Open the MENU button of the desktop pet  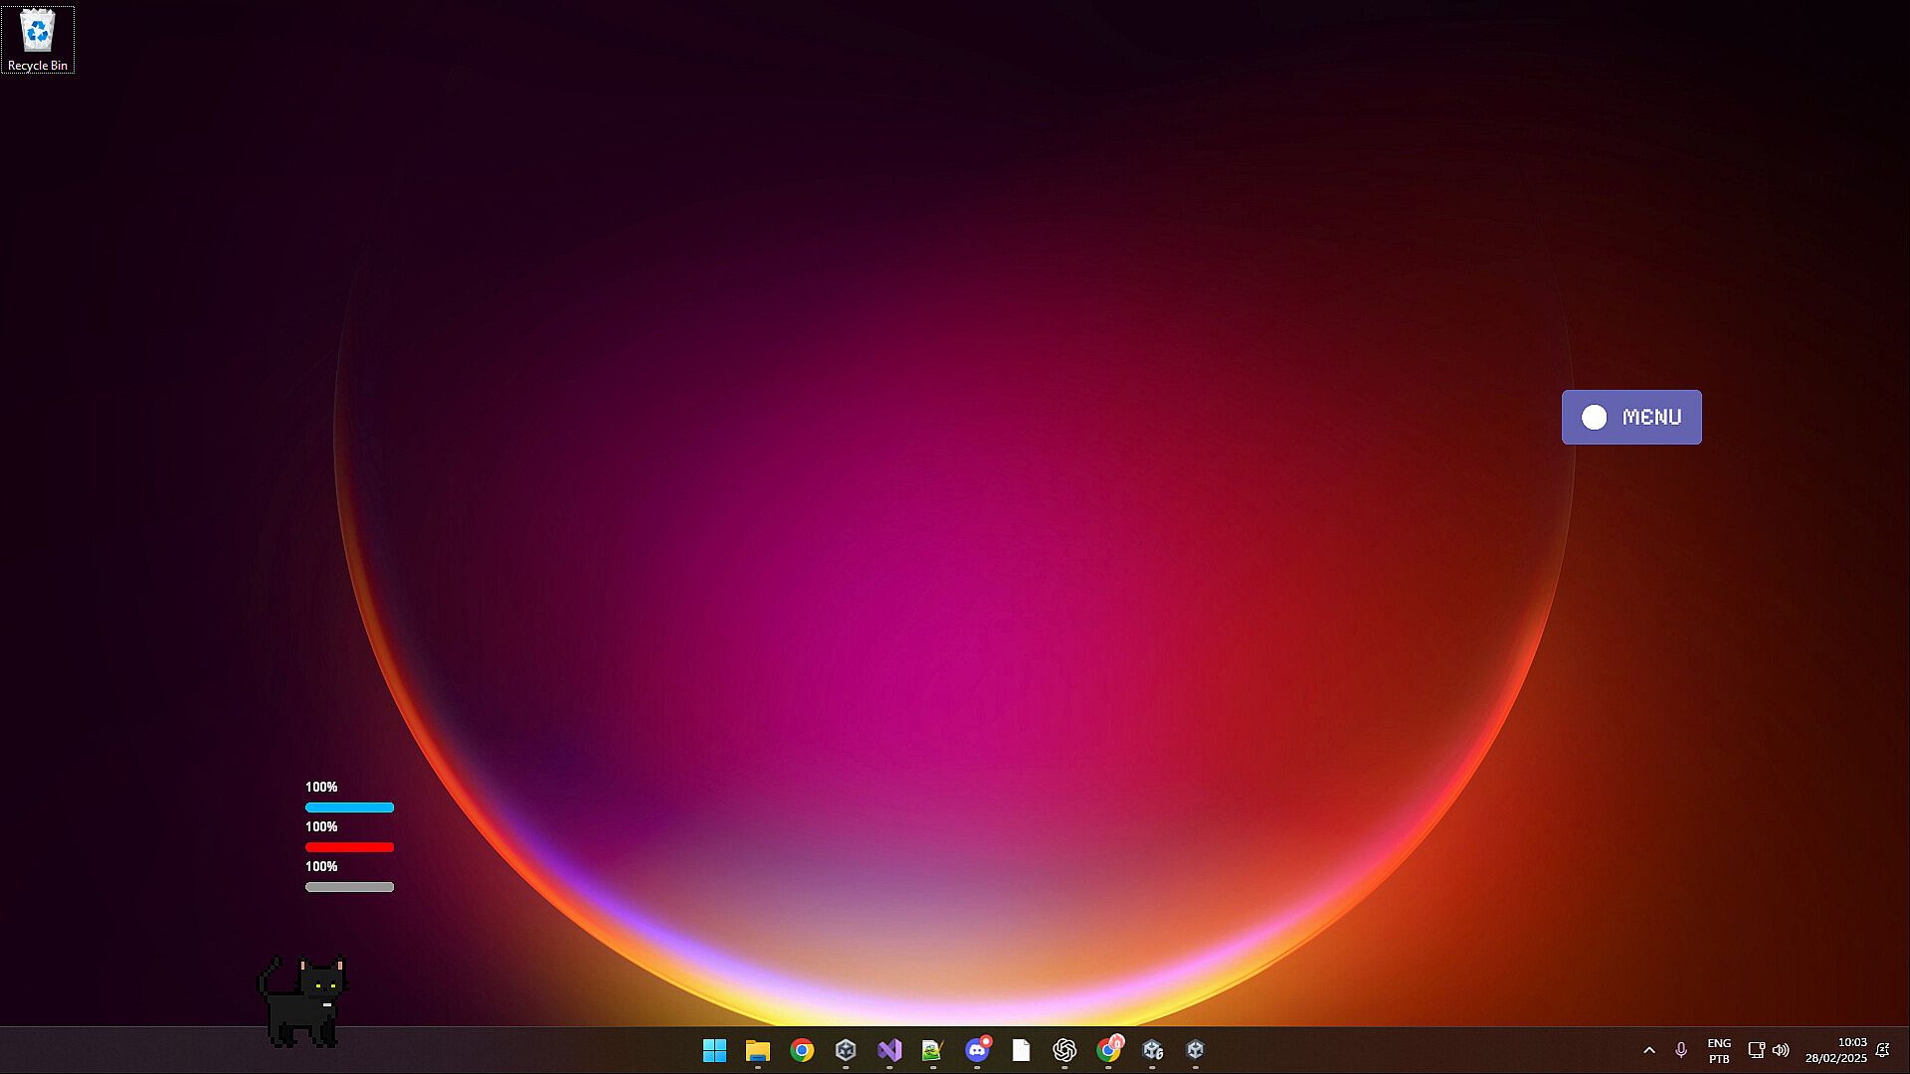1631,417
